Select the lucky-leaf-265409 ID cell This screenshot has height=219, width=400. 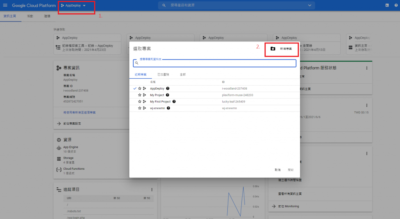coord(234,102)
